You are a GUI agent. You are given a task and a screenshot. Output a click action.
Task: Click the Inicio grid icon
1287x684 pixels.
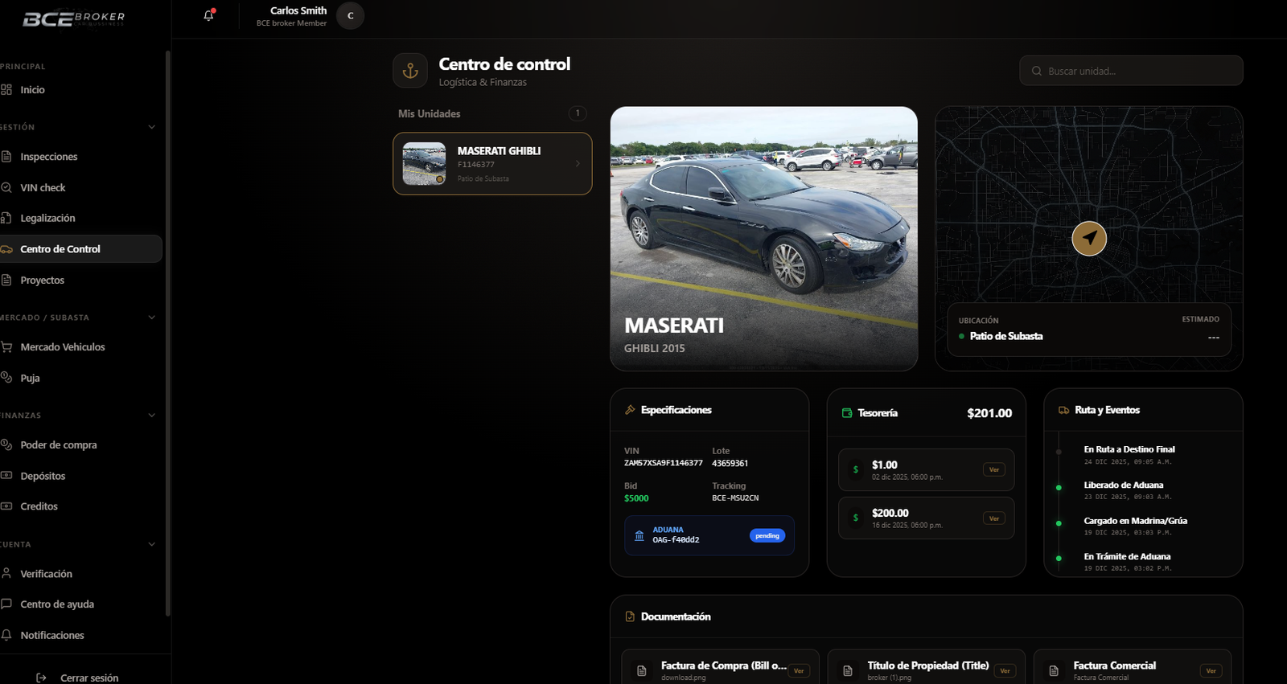(6, 90)
